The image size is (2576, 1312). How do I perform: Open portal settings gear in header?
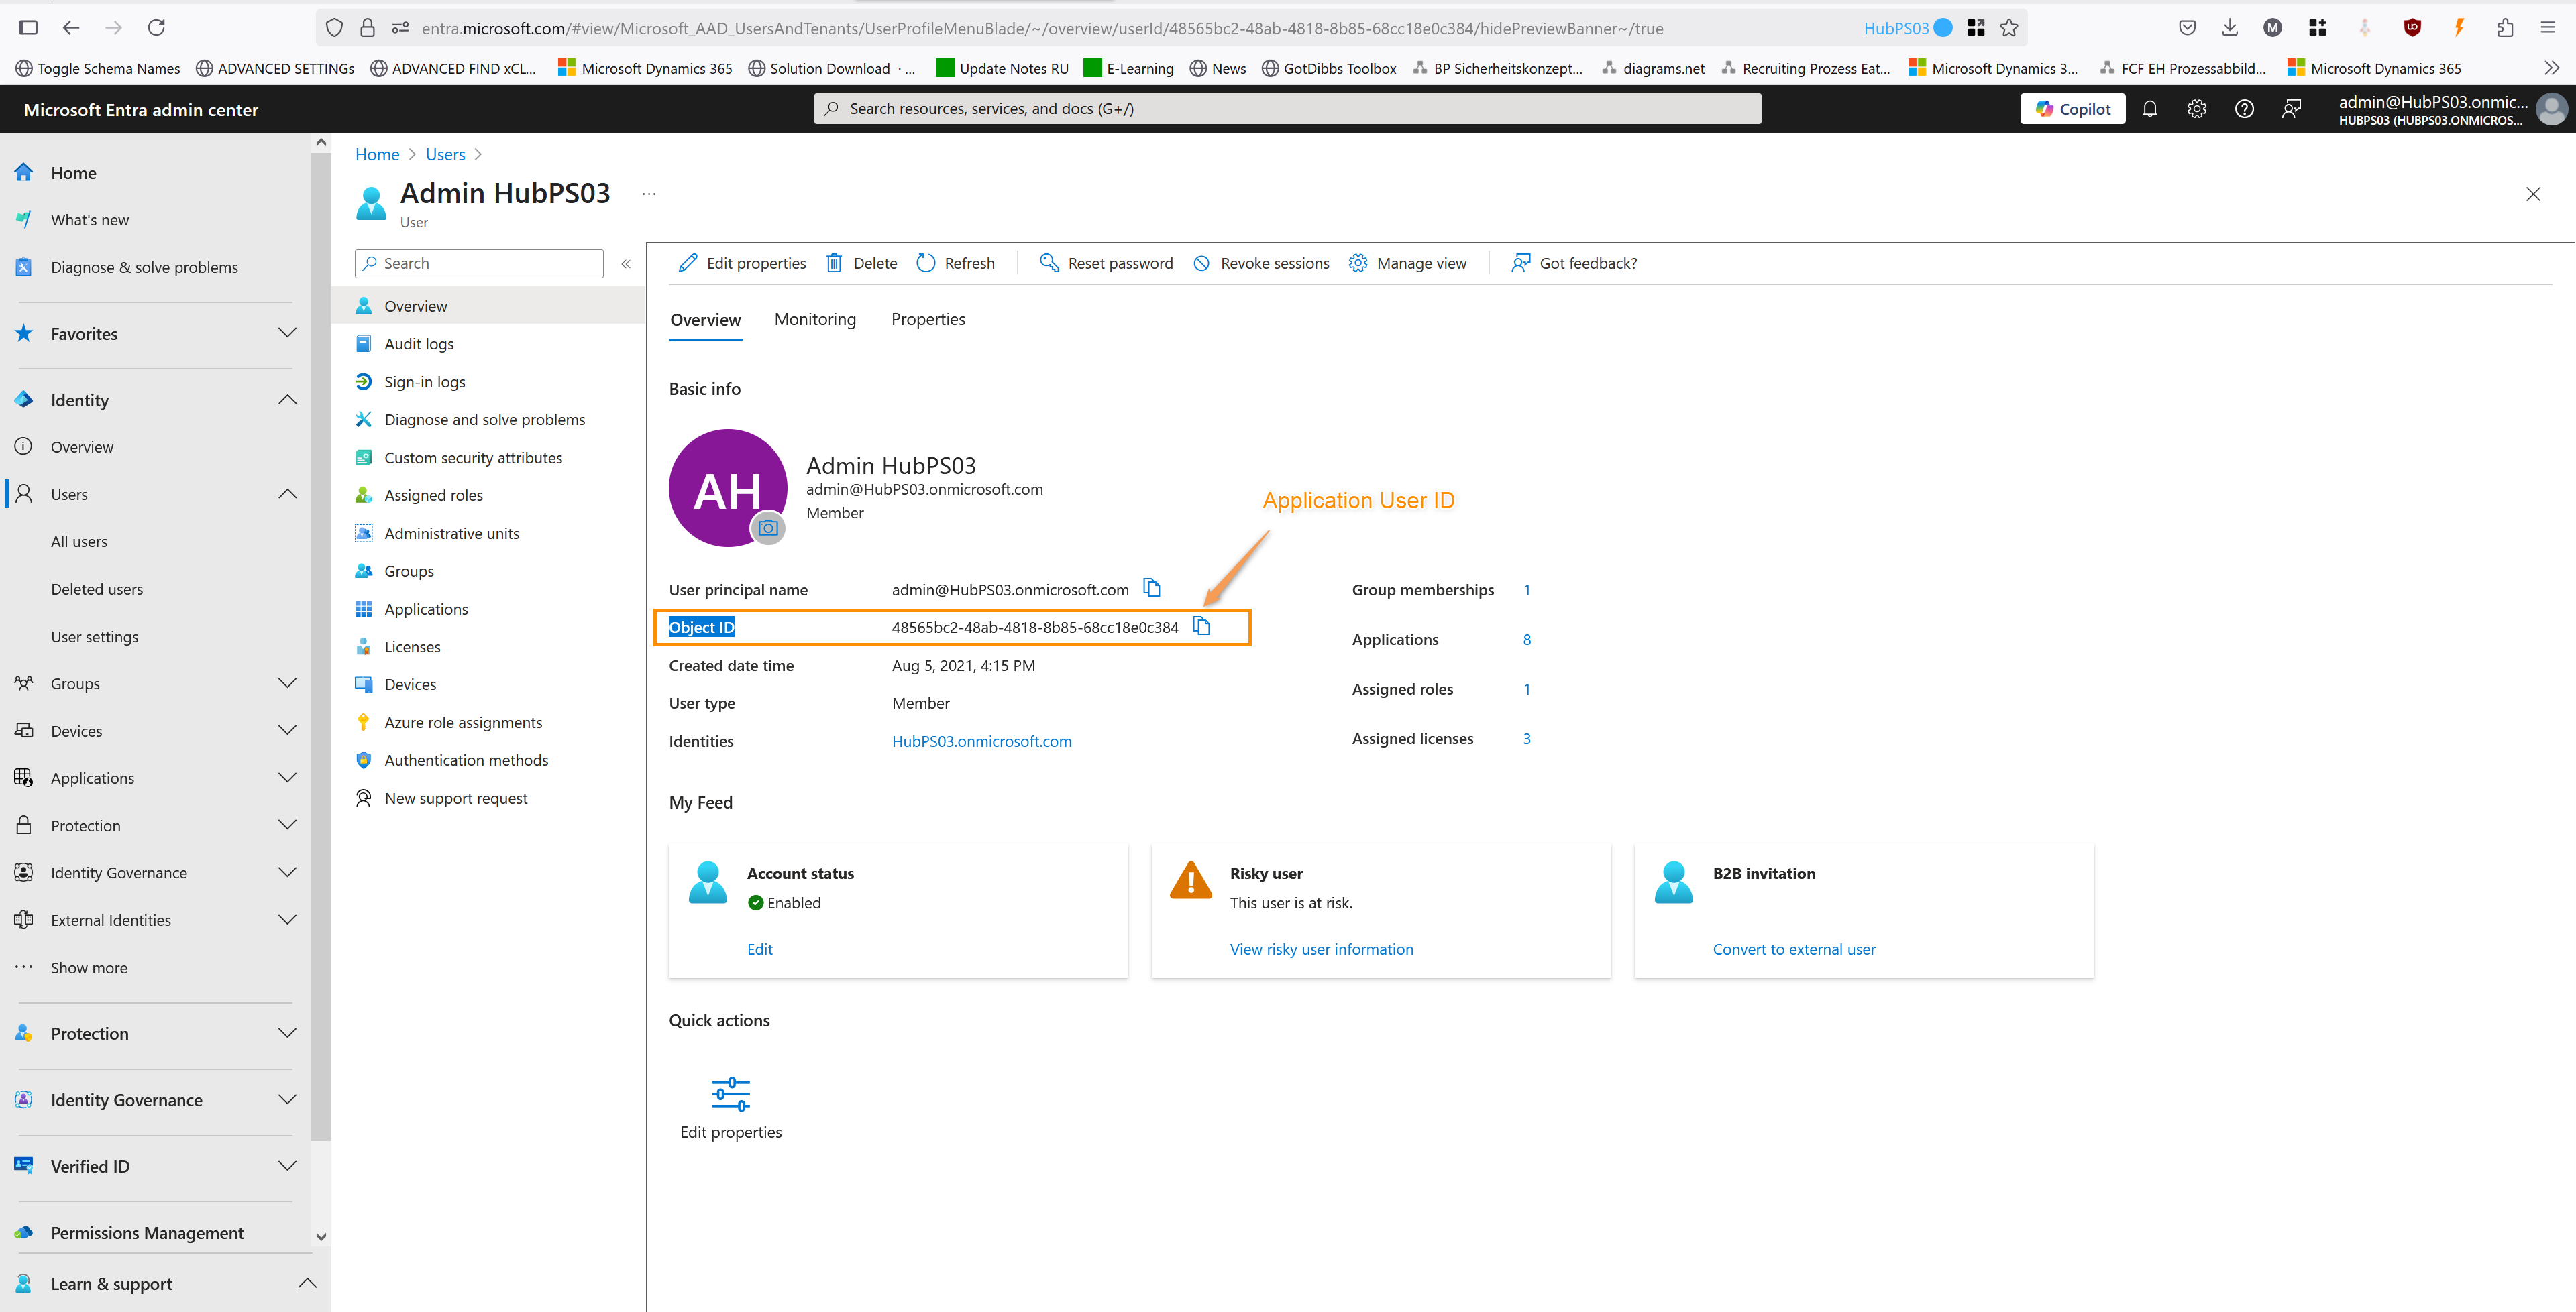(x=2196, y=109)
